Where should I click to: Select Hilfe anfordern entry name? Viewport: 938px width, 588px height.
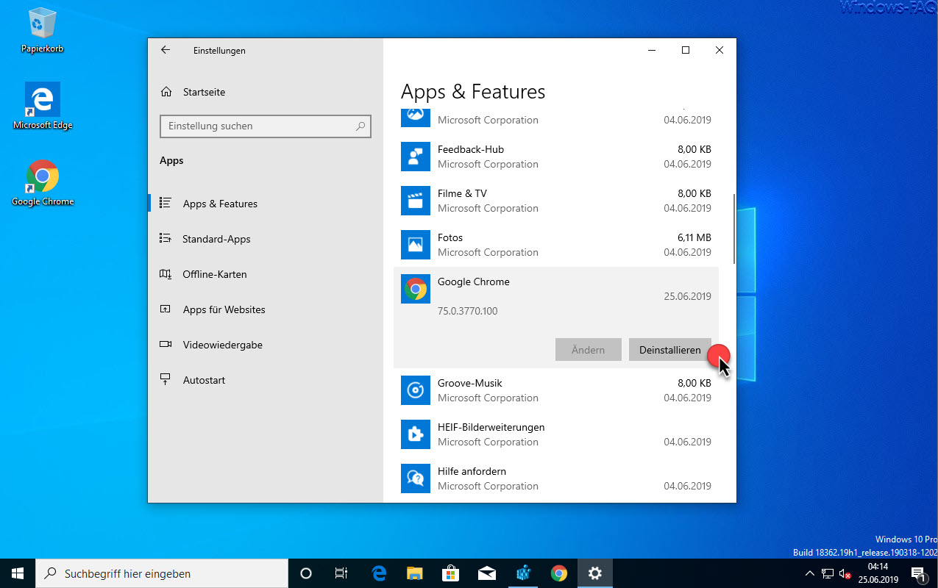tap(472, 471)
